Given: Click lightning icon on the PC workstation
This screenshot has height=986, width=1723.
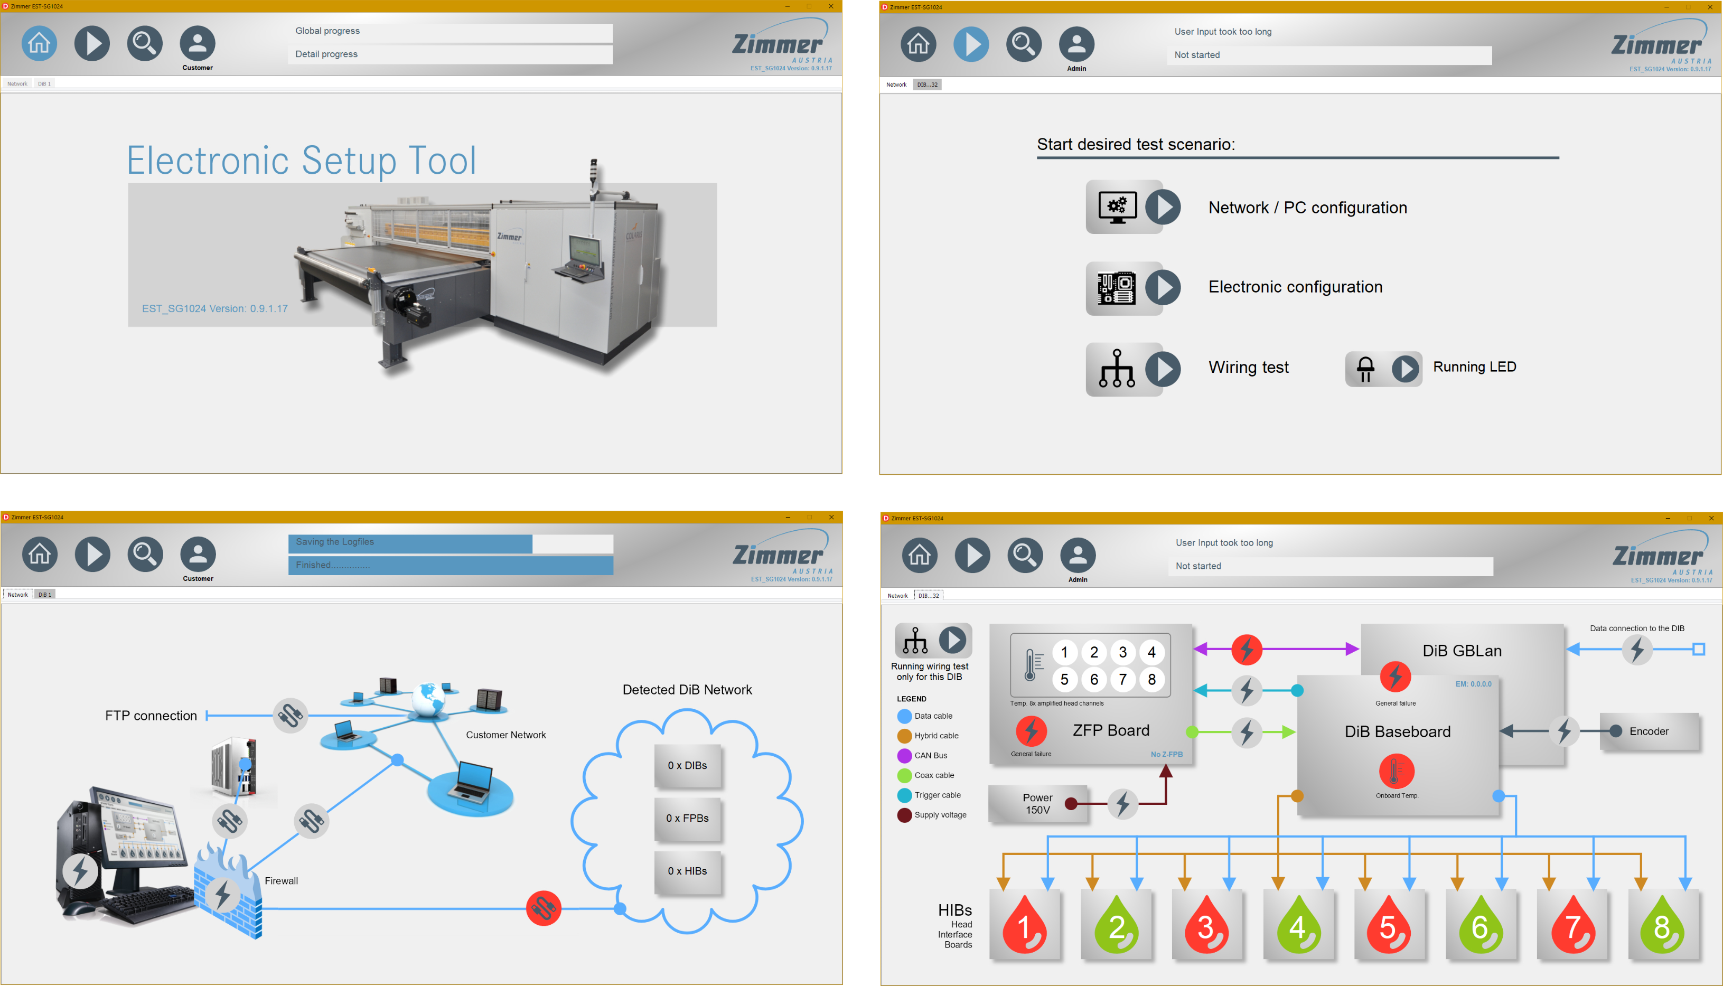Looking at the screenshot, I should (x=80, y=871).
